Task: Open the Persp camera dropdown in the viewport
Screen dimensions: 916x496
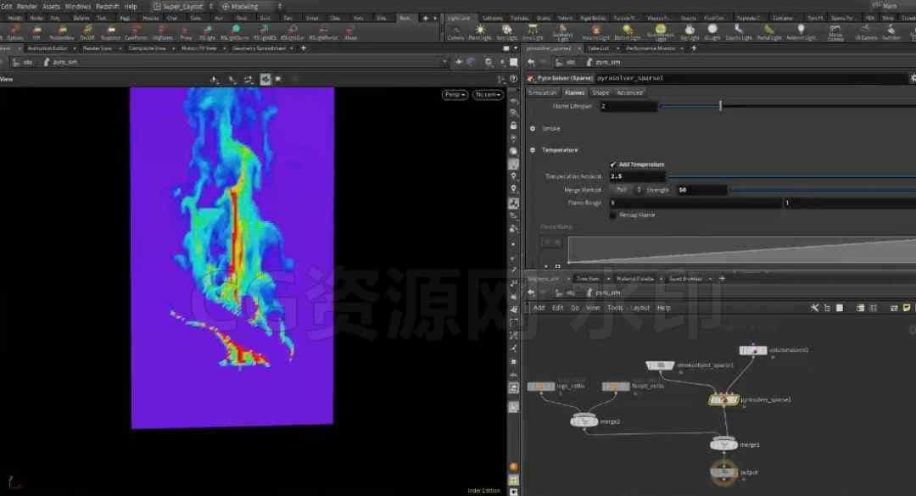Action: 455,95
